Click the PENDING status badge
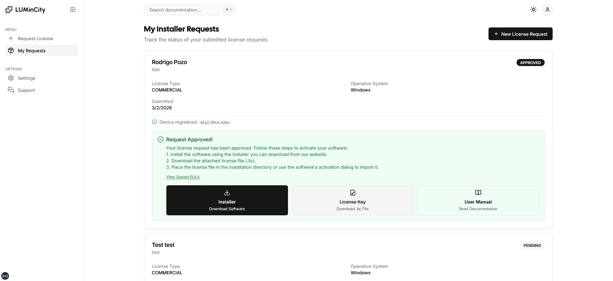This screenshot has height=281, width=613. point(532,245)
